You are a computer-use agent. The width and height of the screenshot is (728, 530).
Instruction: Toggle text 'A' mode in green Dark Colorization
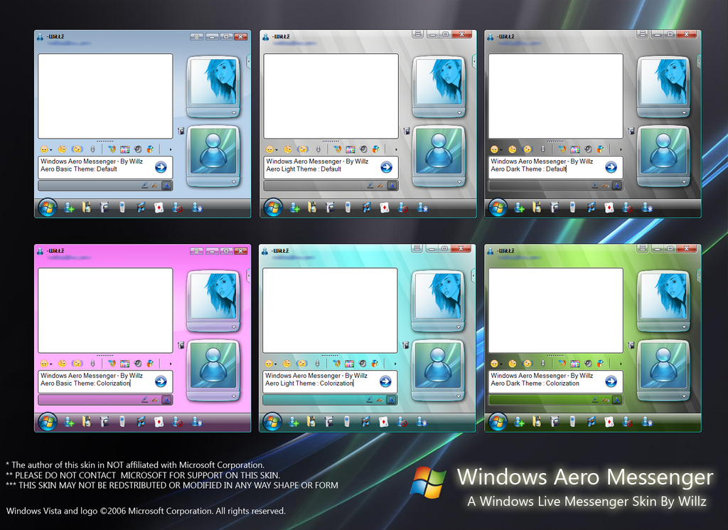click(x=616, y=400)
